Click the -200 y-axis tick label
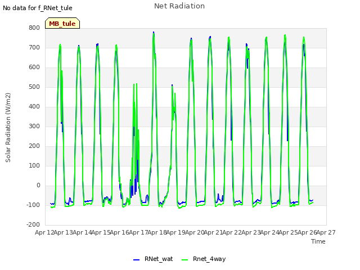The height and width of the screenshot is (270, 360). [33, 225]
